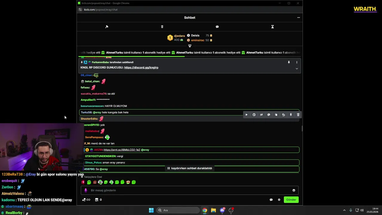This screenshot has width=382, height=215.
Task: Click the brown emote in the emote row
Action: tap(95, 182)
